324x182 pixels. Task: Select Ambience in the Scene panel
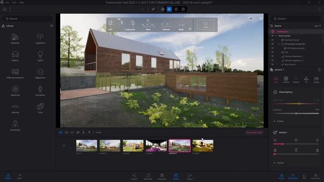tap(282, 31)
